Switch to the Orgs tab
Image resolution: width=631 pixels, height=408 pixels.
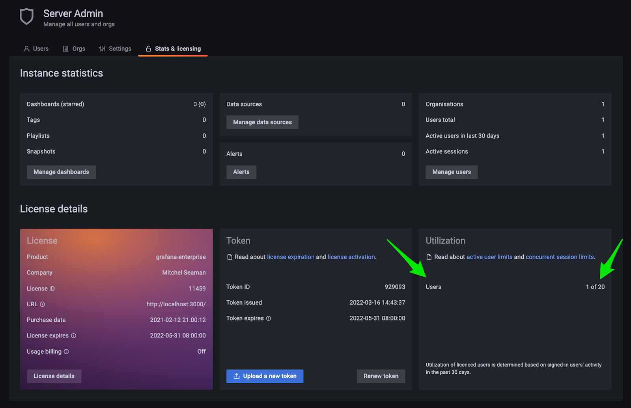74,48
